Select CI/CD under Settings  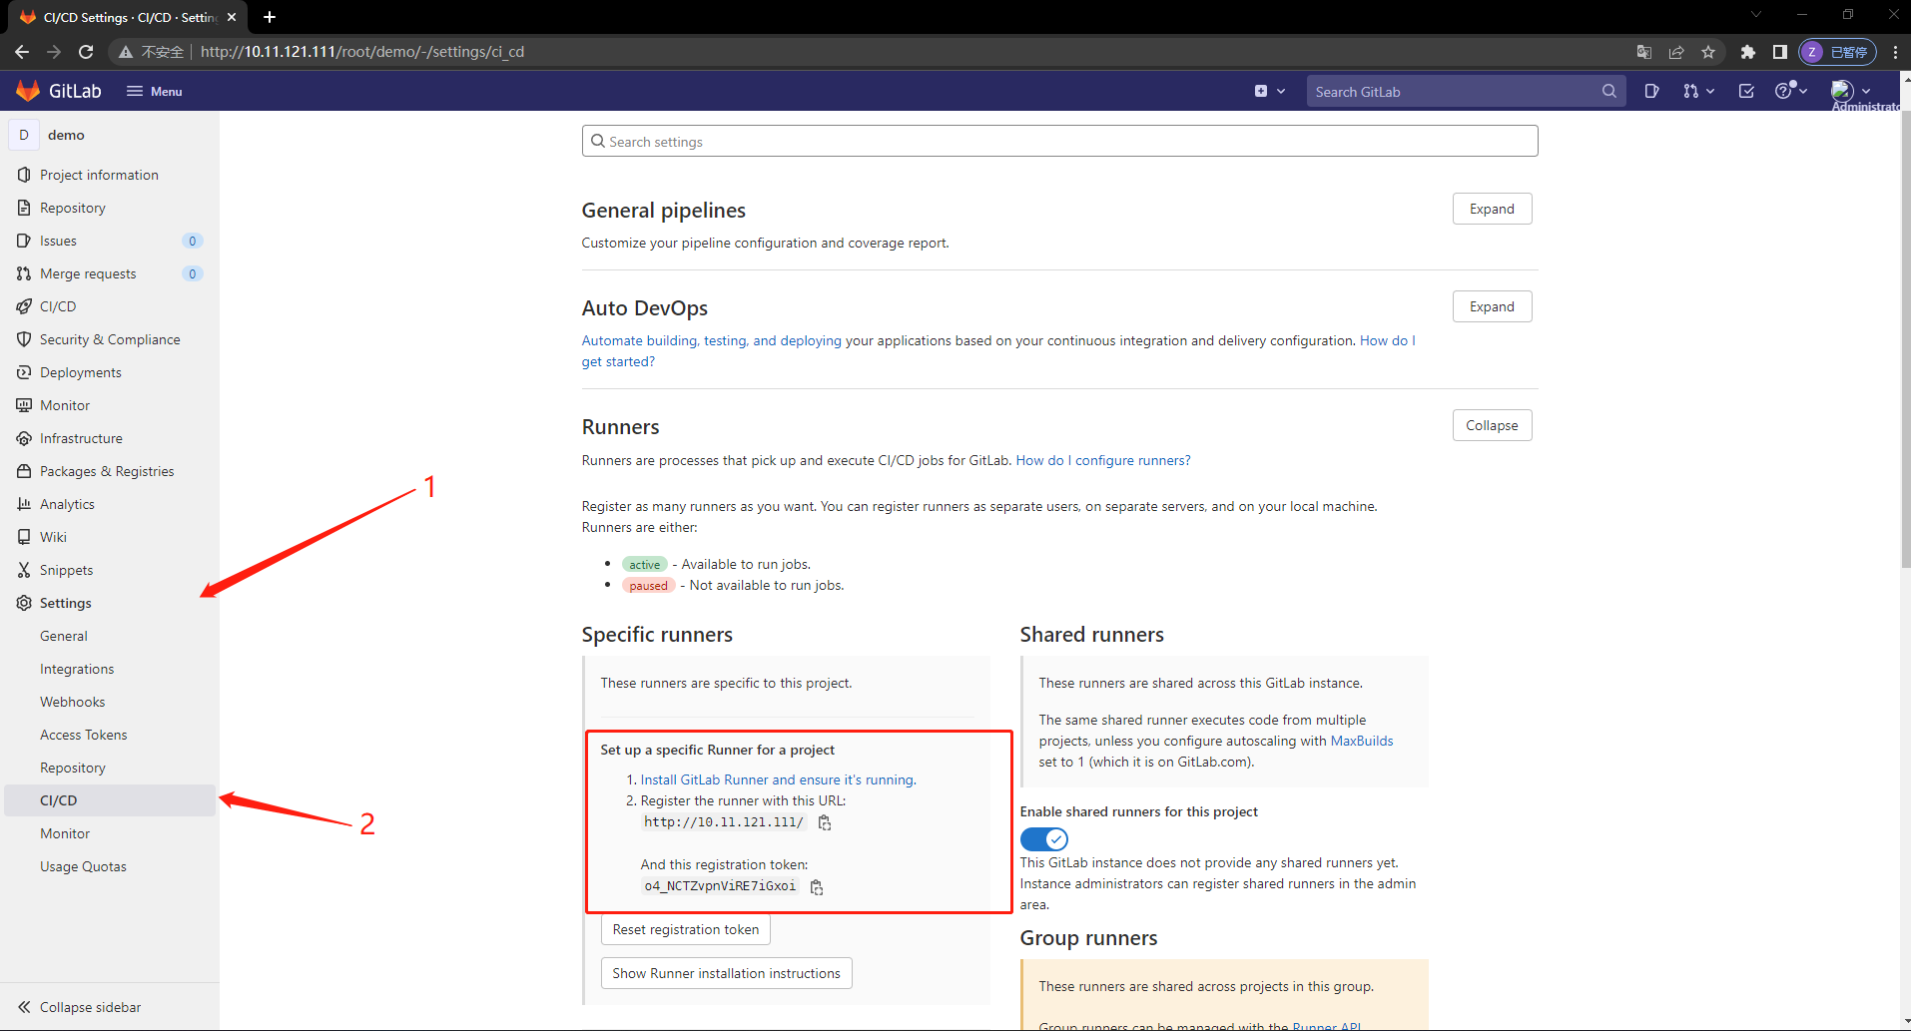click(x=110, y=800)
